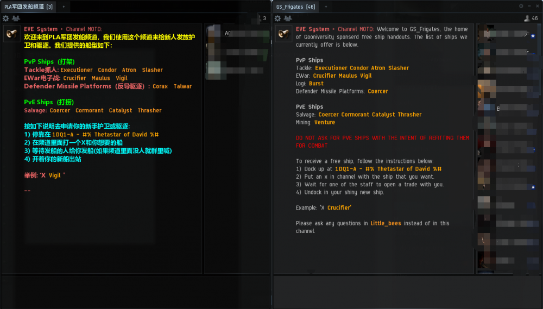
Task: Select the PLA军团发船频道 [3] tab
Action: [x=28, y=7]
